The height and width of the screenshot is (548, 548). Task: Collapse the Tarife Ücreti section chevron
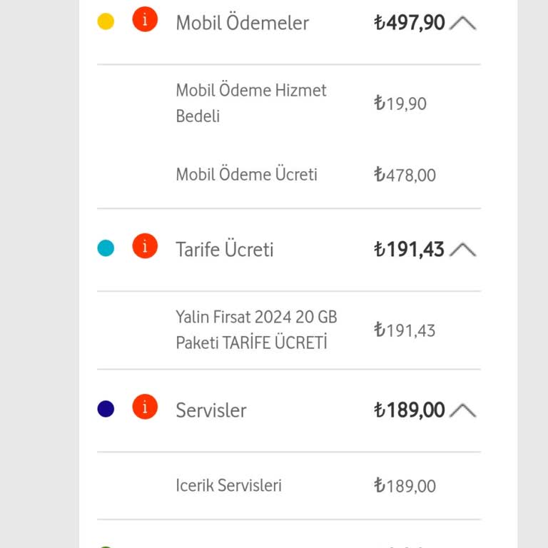click(x=462, y=250)
